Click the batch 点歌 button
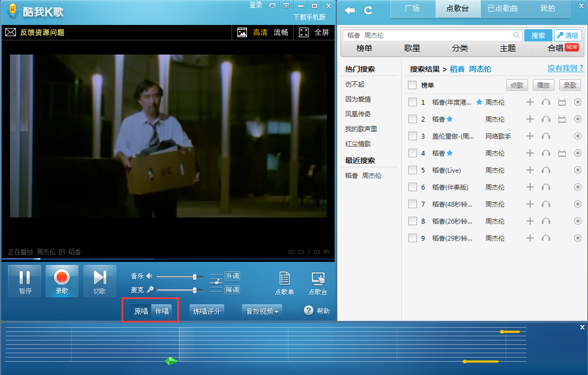588x375 pixels. (517, 85)
